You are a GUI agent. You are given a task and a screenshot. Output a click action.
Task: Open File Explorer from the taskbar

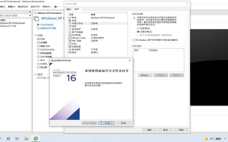[x=26, y=139]
